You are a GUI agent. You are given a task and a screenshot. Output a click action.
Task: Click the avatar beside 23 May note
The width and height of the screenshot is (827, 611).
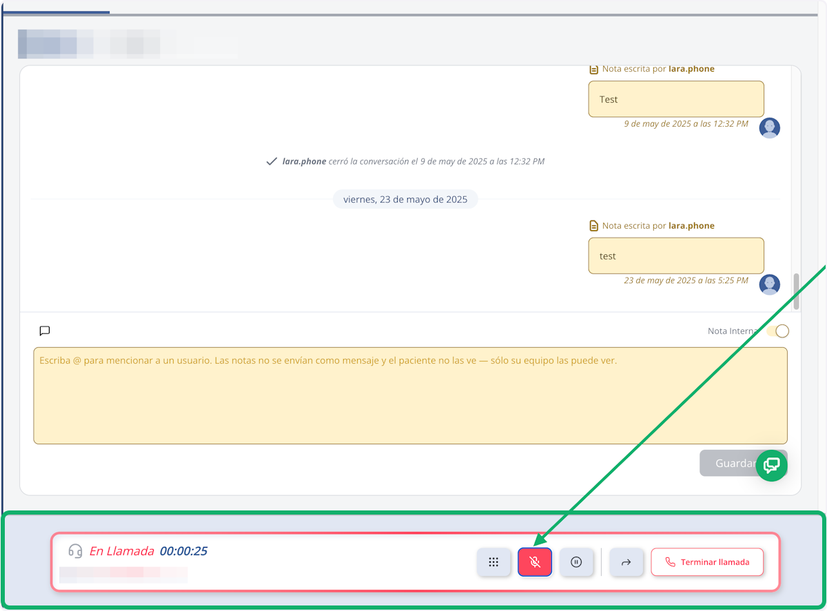[770, 284]
